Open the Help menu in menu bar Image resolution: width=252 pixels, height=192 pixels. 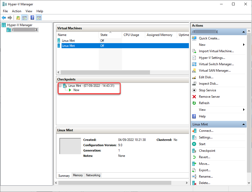coord(40,11)
